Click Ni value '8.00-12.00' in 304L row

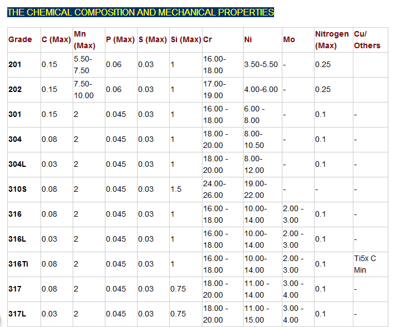pyautogui.click(x=254, y=165)
